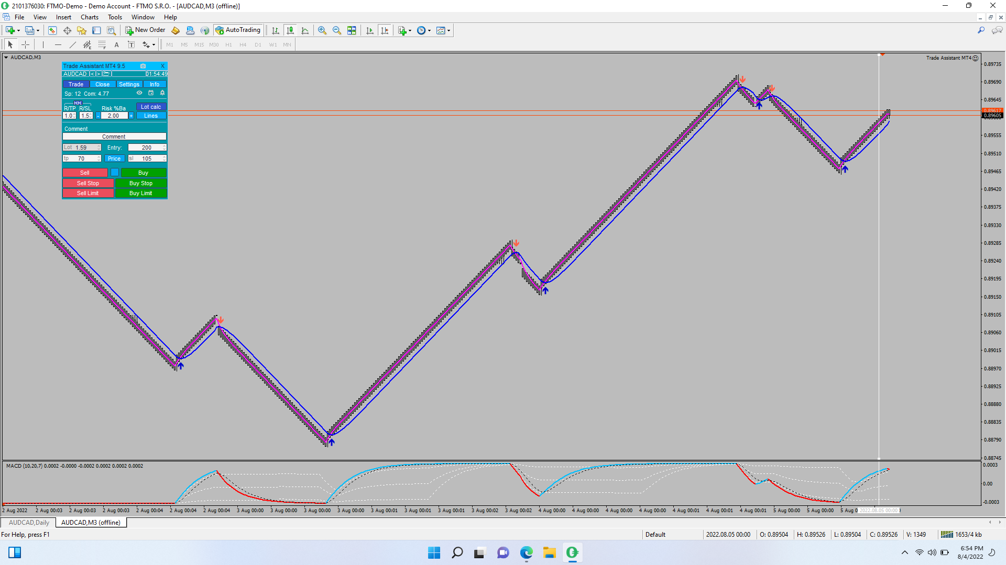
Task: Toggle eye visibility icon in Trade Assistant
Action: pos(139,93)
